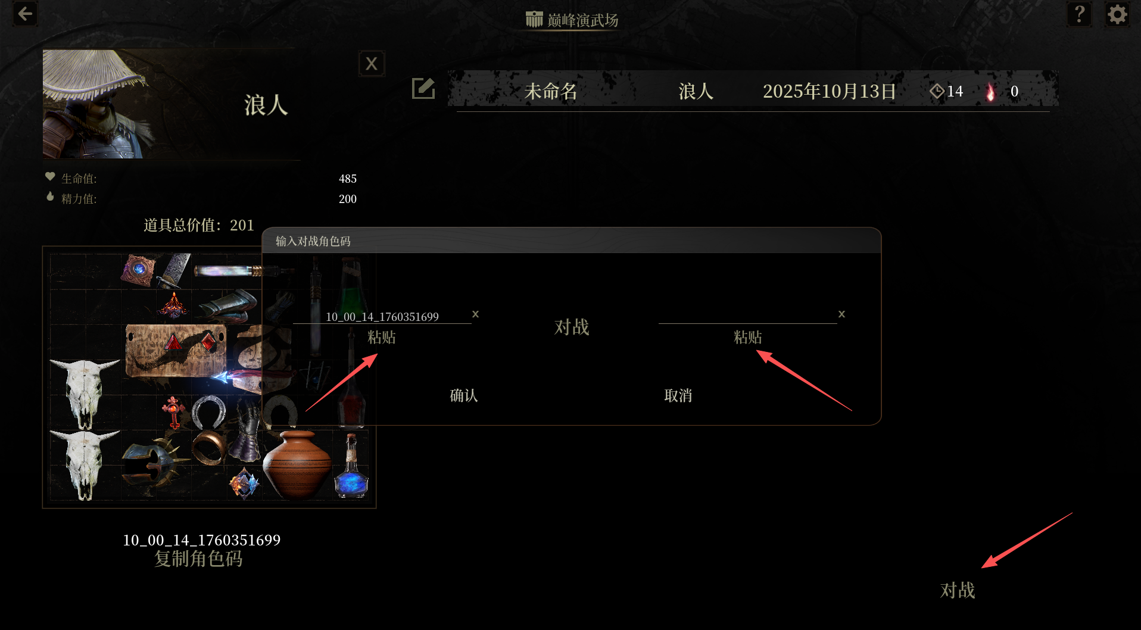Go back with the arrow icon
The image size is (1141, 630).
pyautogui.click(x=25, y=14)
